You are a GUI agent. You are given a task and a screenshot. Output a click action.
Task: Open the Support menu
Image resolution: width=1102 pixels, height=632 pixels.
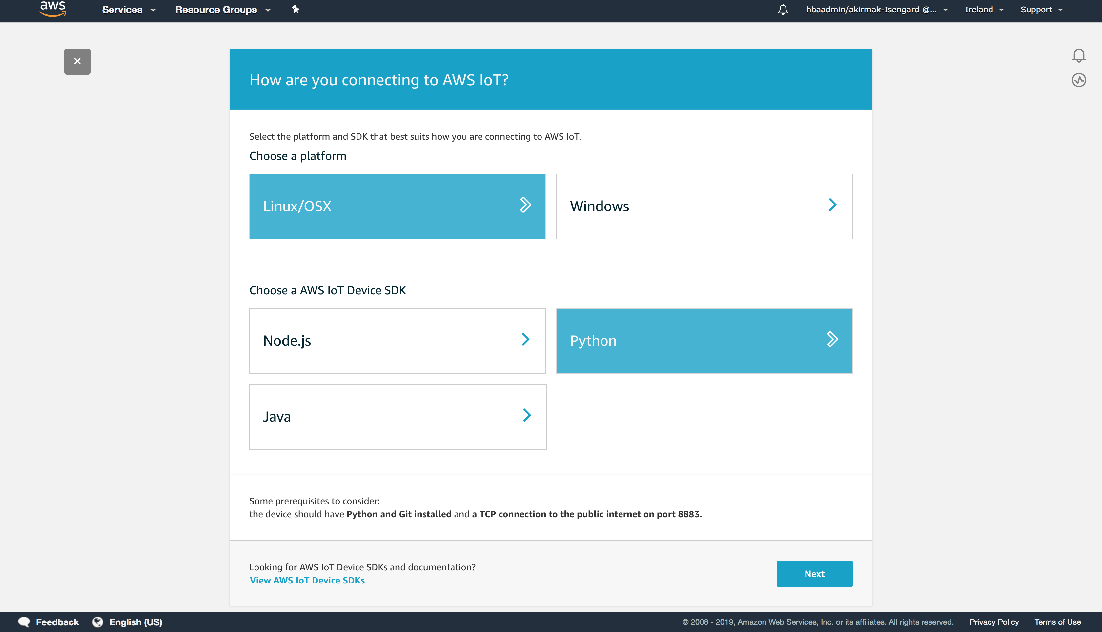pos(1041,10)
